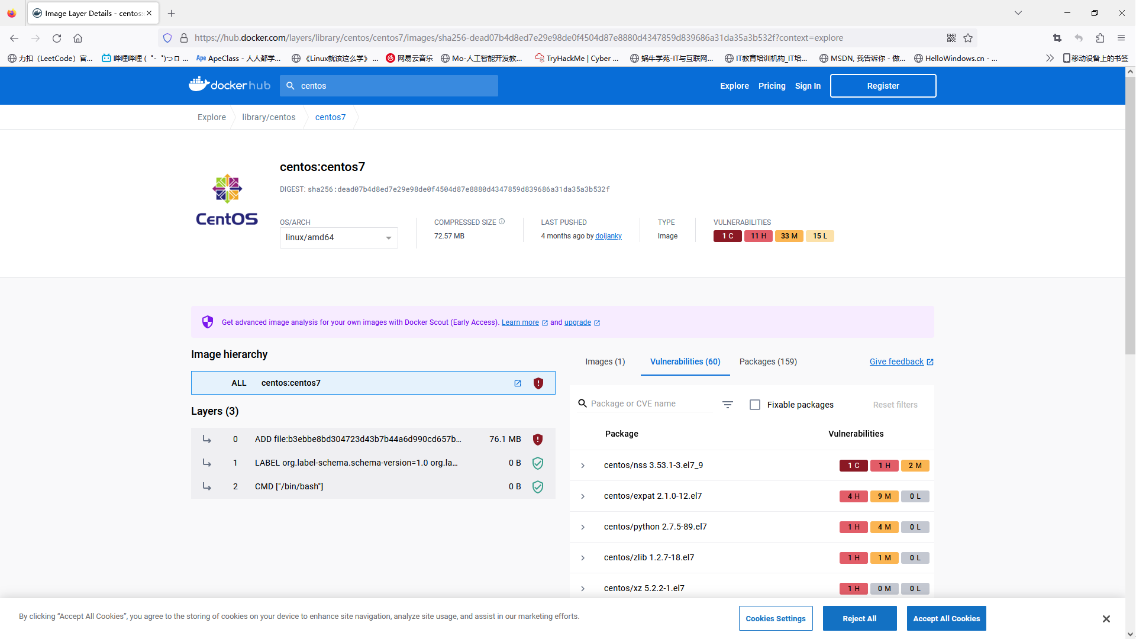1136x639 pixels.
Task: Switch to the Images (1) tab
Action: click(x=605, y=362)
